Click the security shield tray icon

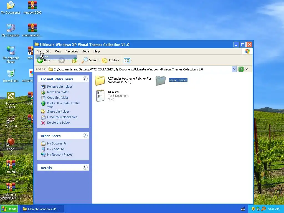click(x=253, y=209)
